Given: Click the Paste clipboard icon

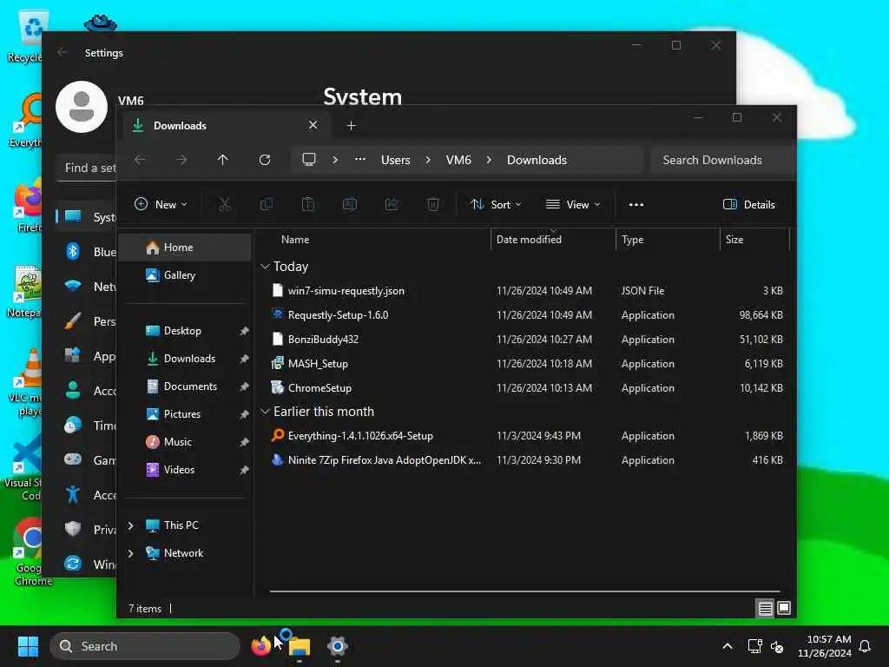Looking at the screenshot, I should pos(308,204).
